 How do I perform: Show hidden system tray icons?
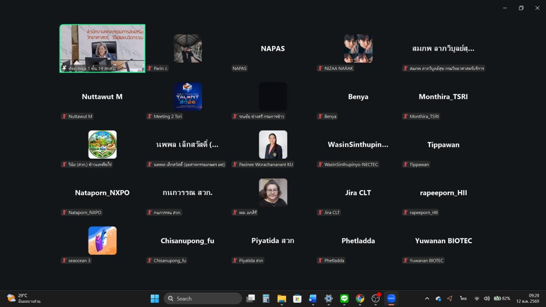pos(427,298)
